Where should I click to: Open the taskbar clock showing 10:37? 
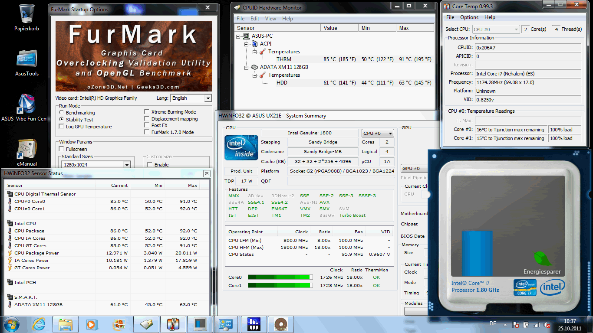(569, 324)
